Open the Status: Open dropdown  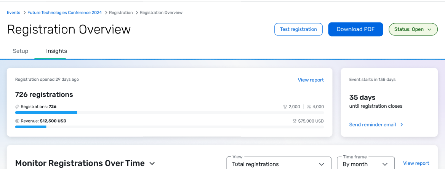click(413, 29)
